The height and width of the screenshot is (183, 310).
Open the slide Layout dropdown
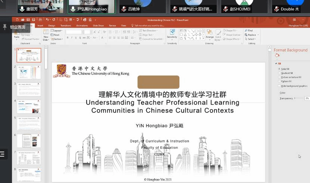57,31
